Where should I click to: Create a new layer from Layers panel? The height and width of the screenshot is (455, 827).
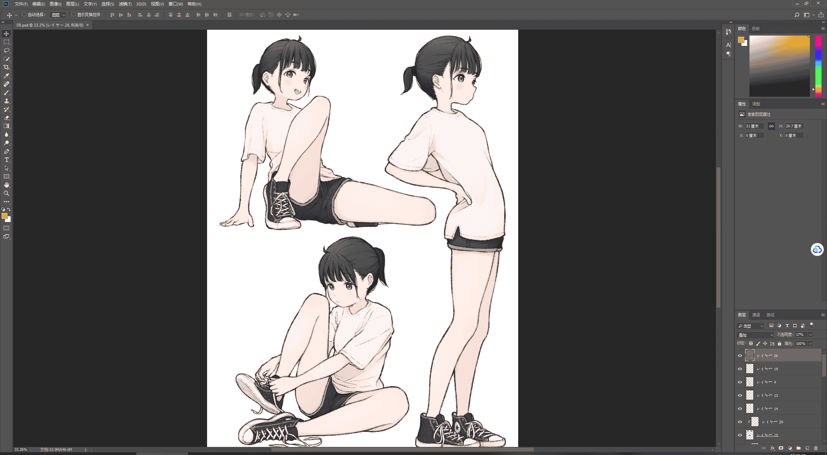807,448
